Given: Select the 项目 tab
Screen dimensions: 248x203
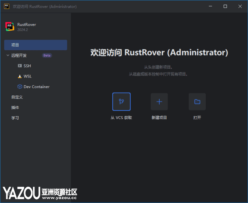Looking at the screenshot, I should click(x=36, y=45).
